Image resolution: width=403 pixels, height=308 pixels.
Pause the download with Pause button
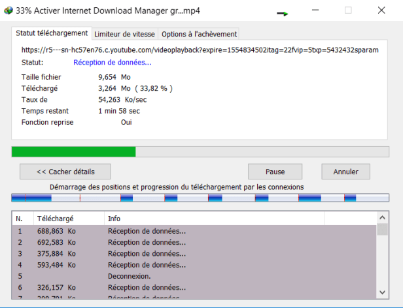click(x=275, y=172)
